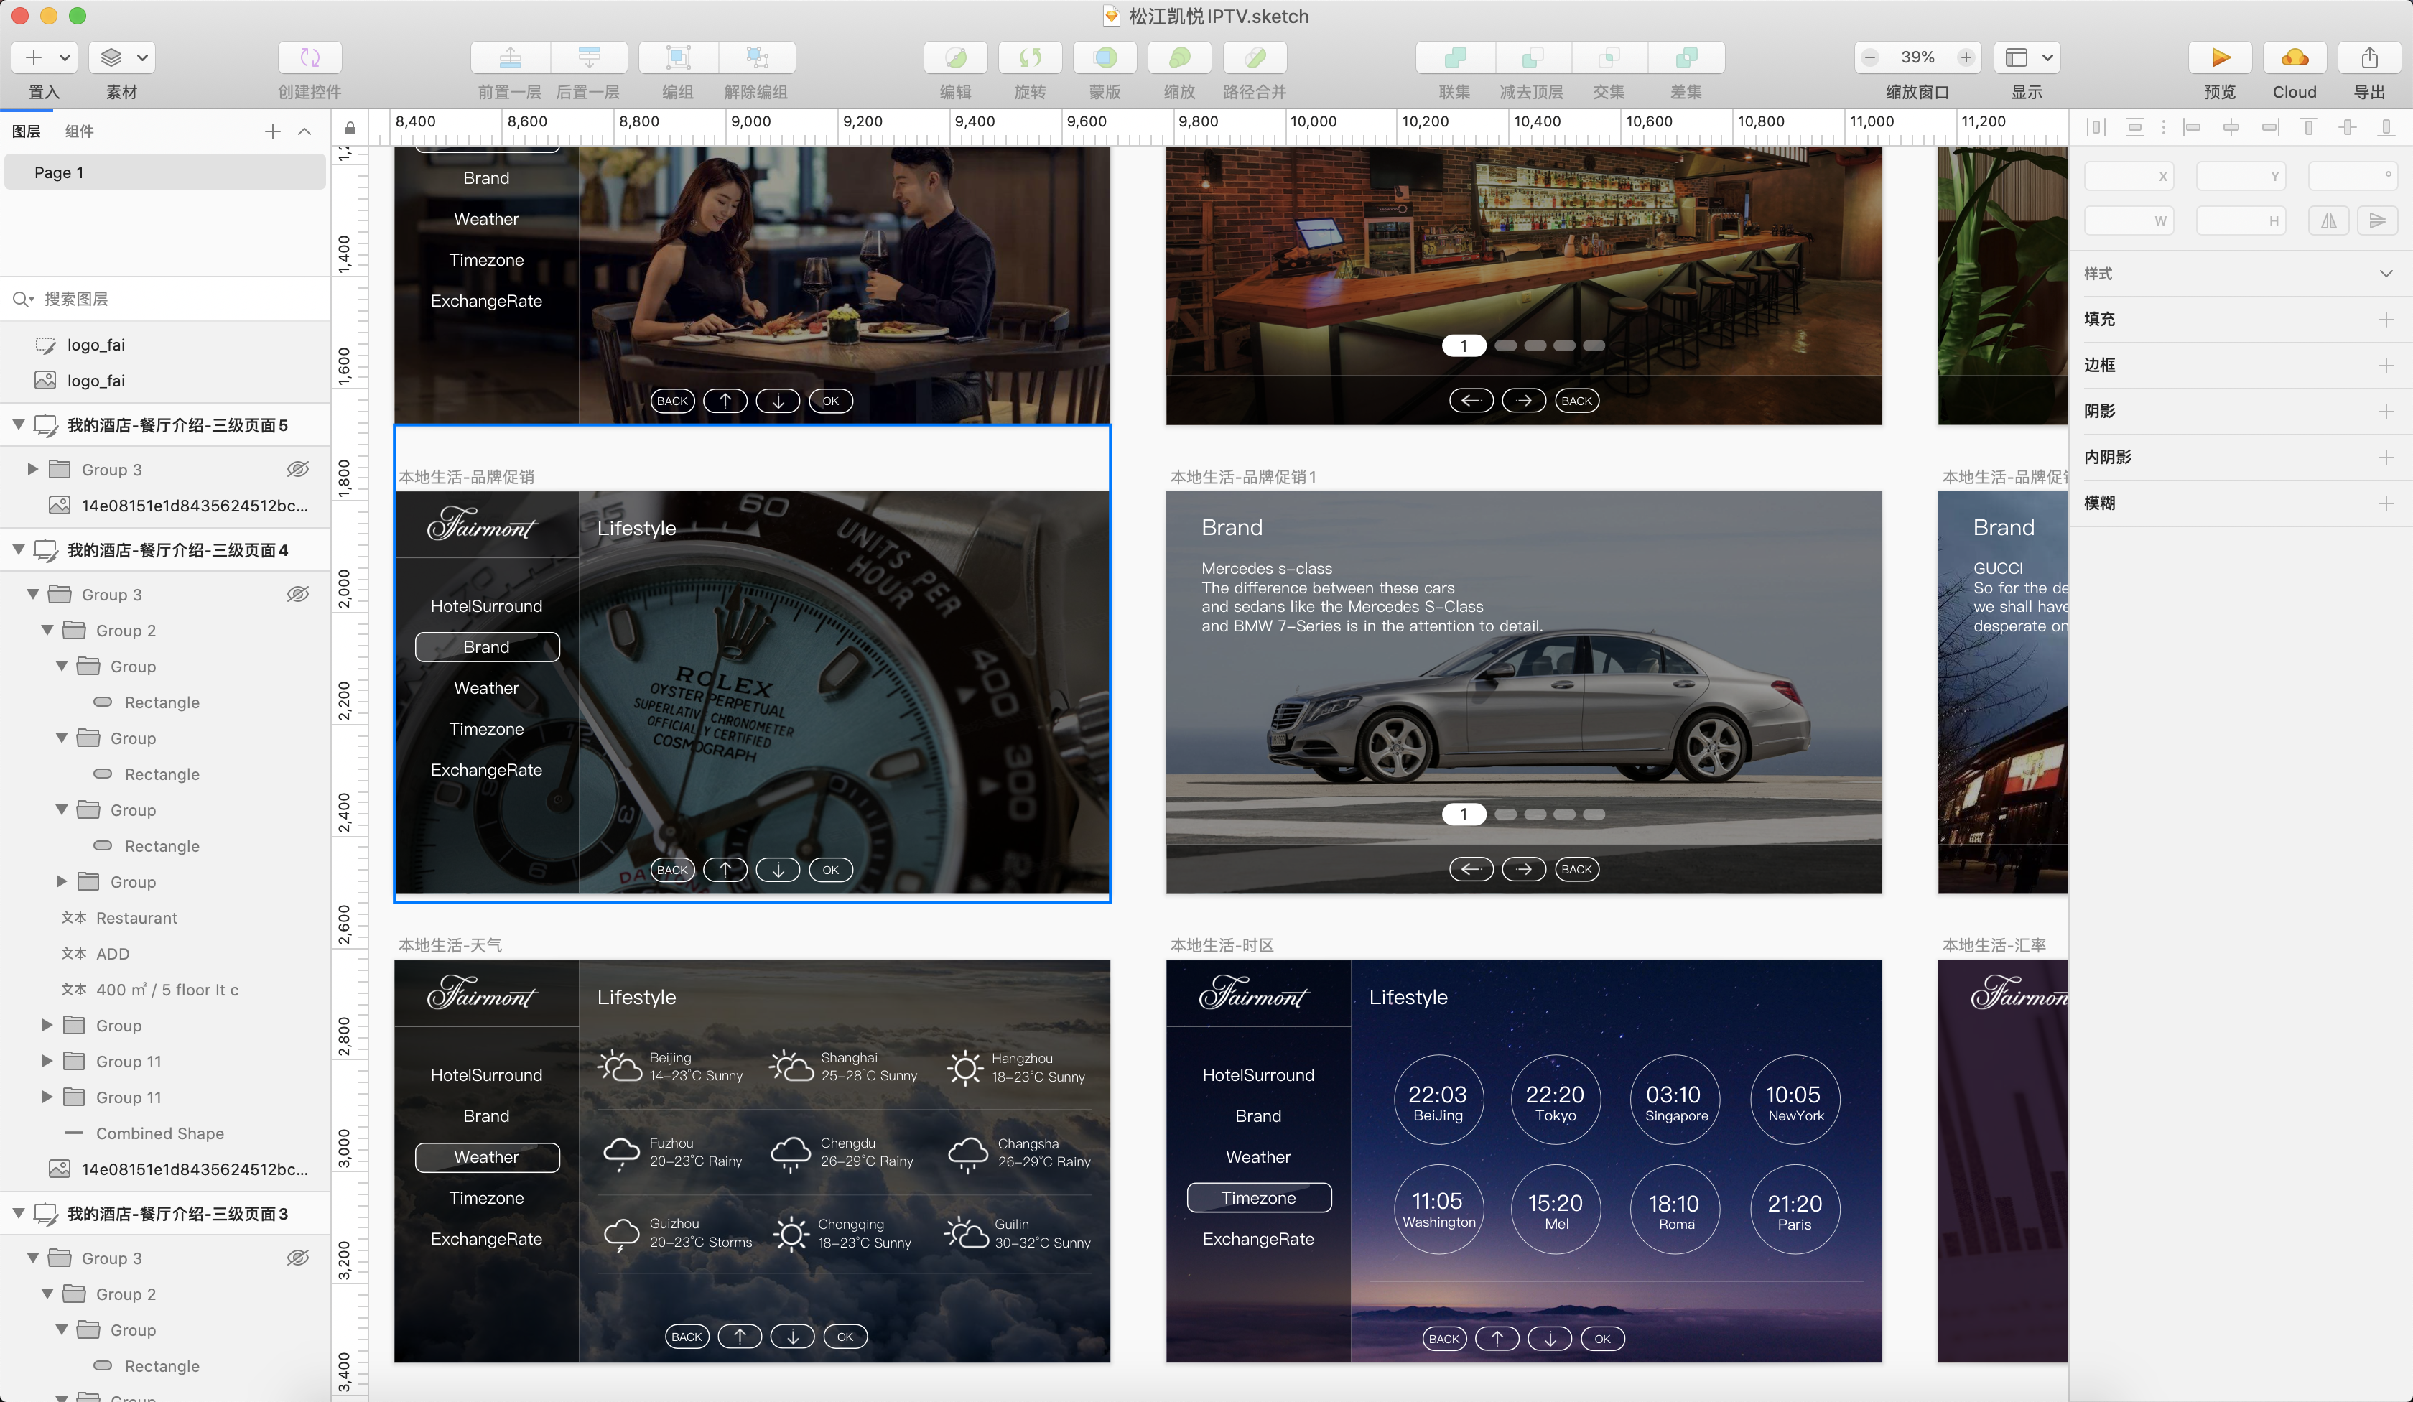Click the Export (导出) share icon
Image resolution: width=2413 pixels, height=1402 pixels.
2369,57
